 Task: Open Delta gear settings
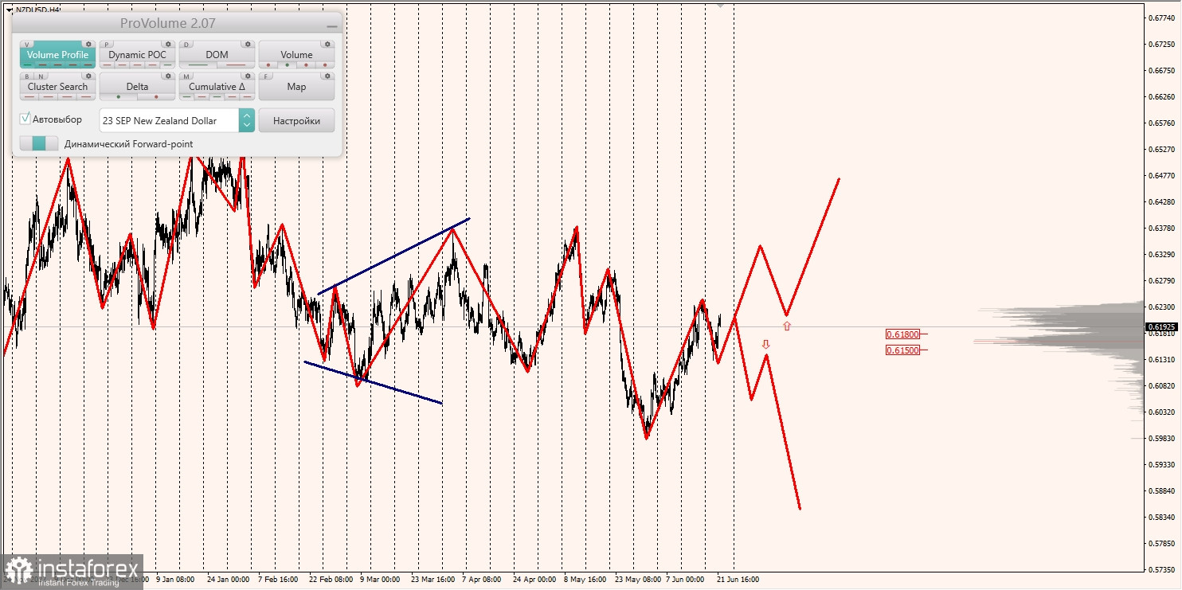pos(168,76)
